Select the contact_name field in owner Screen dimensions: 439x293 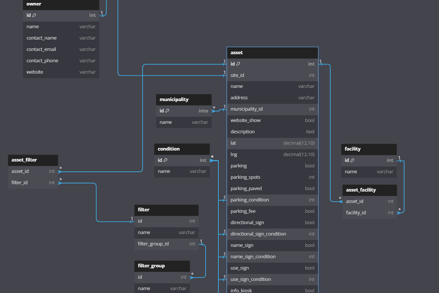click(x=61, y=38)
